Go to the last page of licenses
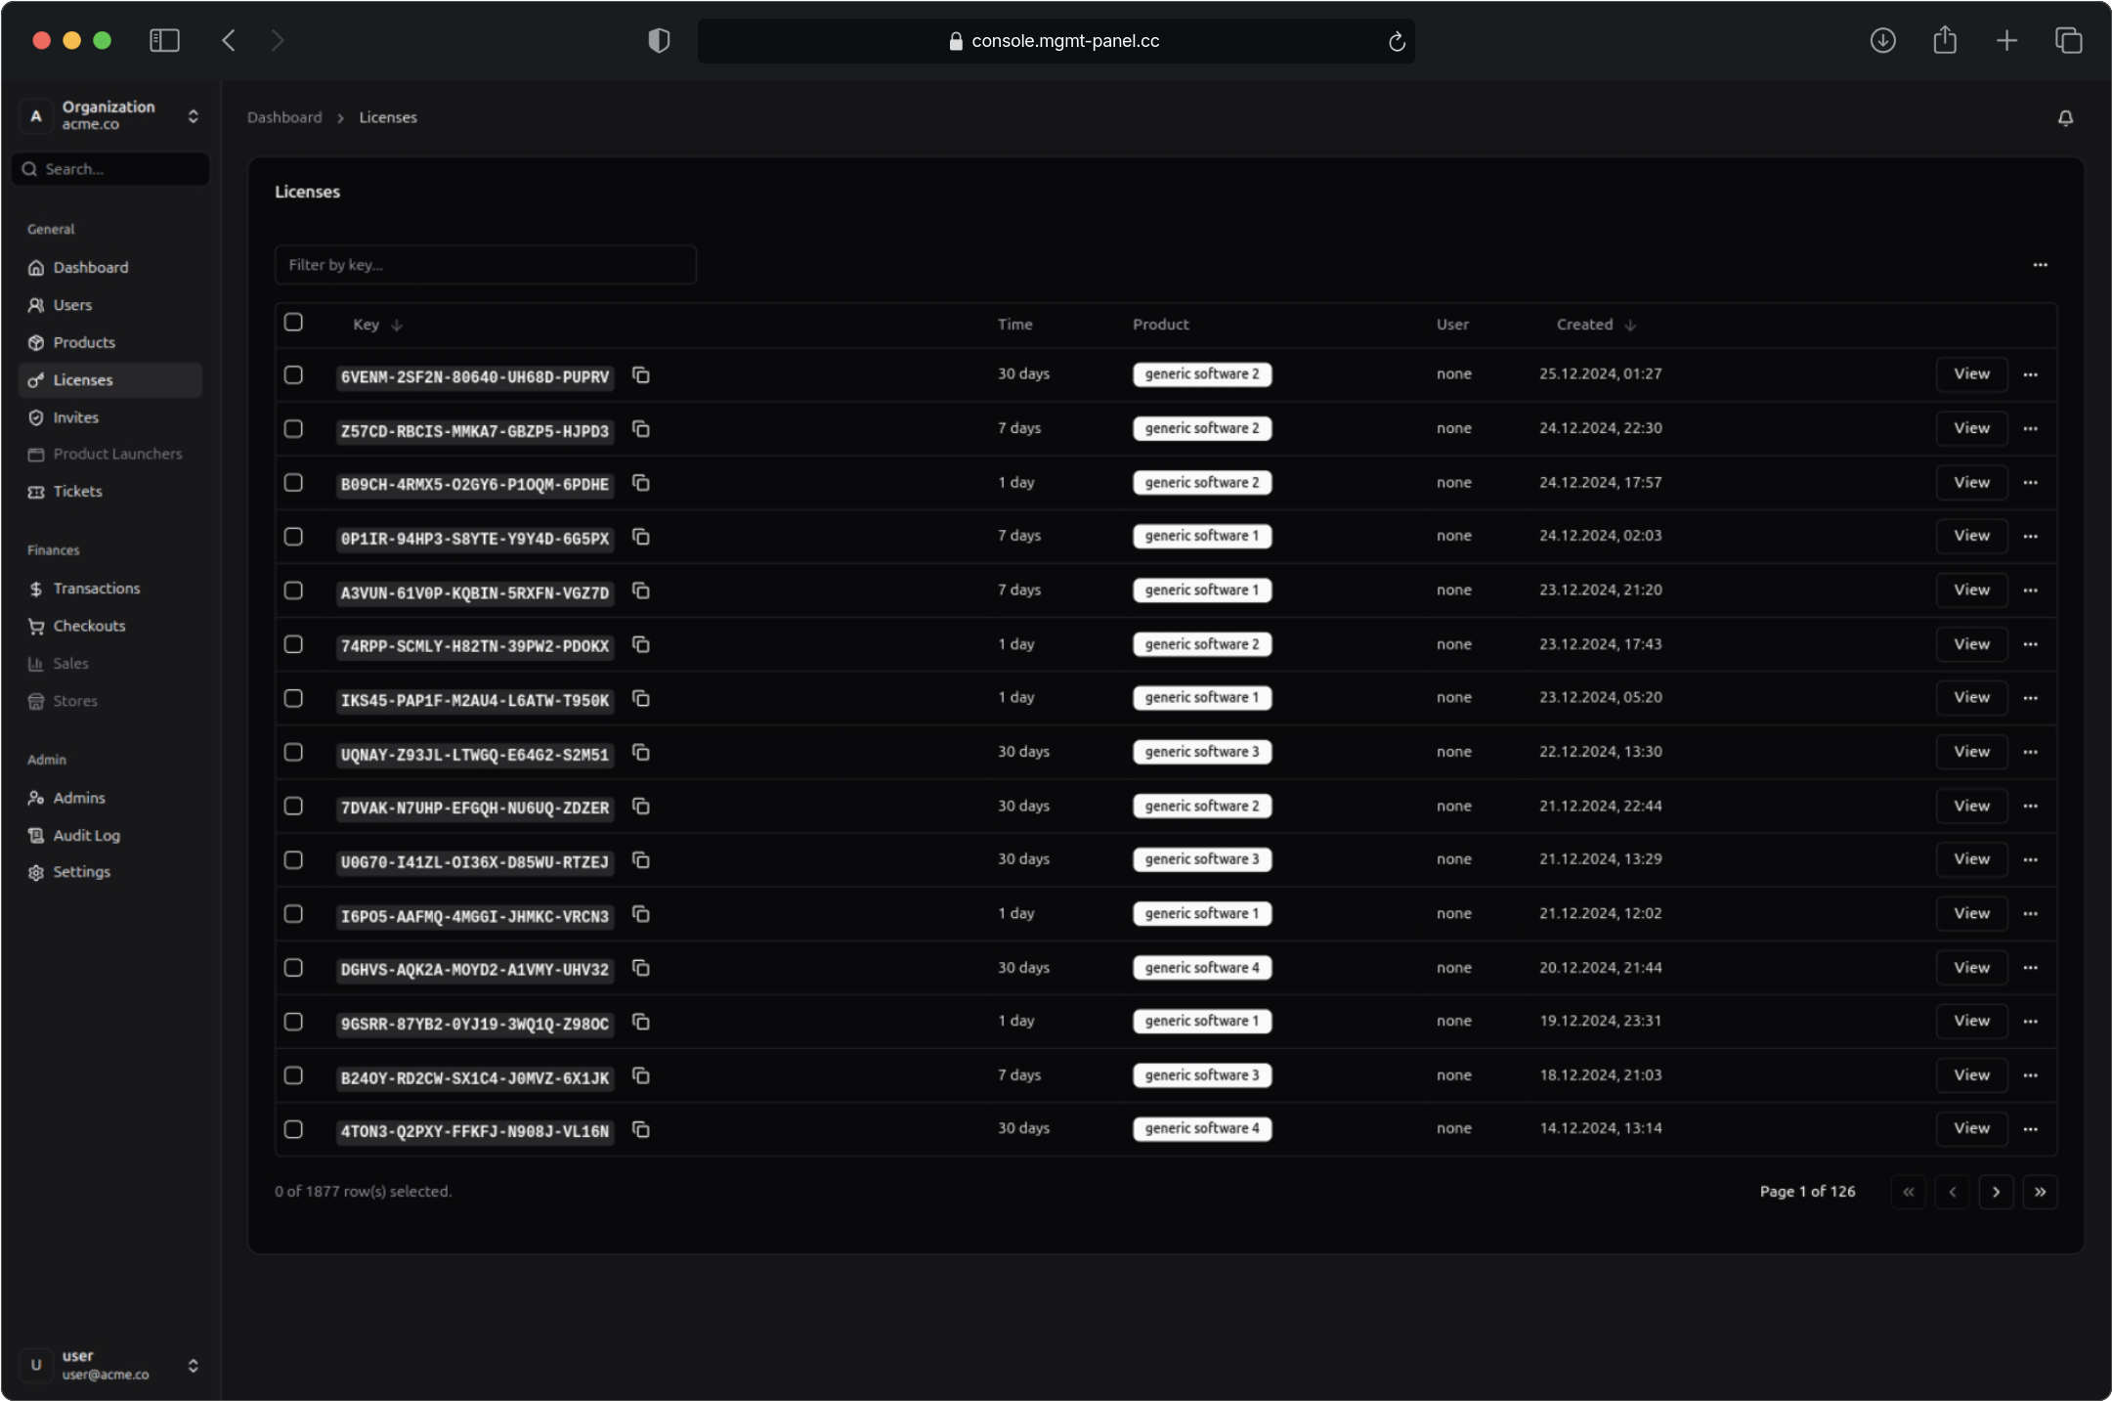 coord(2040,1191)
